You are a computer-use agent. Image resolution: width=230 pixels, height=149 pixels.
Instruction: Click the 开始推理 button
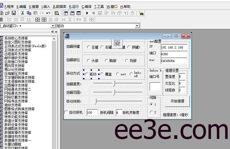point(177,101)
